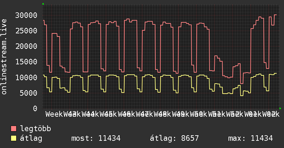The height and width of the screenshot is (148, 284).
Task: Click the green arrow at x-axis end
Action: pos(280,108)
